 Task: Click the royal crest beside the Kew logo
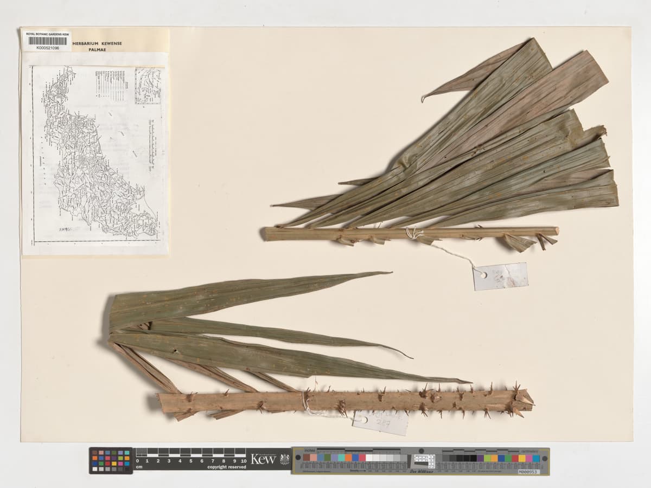click(x=284, y=459)
